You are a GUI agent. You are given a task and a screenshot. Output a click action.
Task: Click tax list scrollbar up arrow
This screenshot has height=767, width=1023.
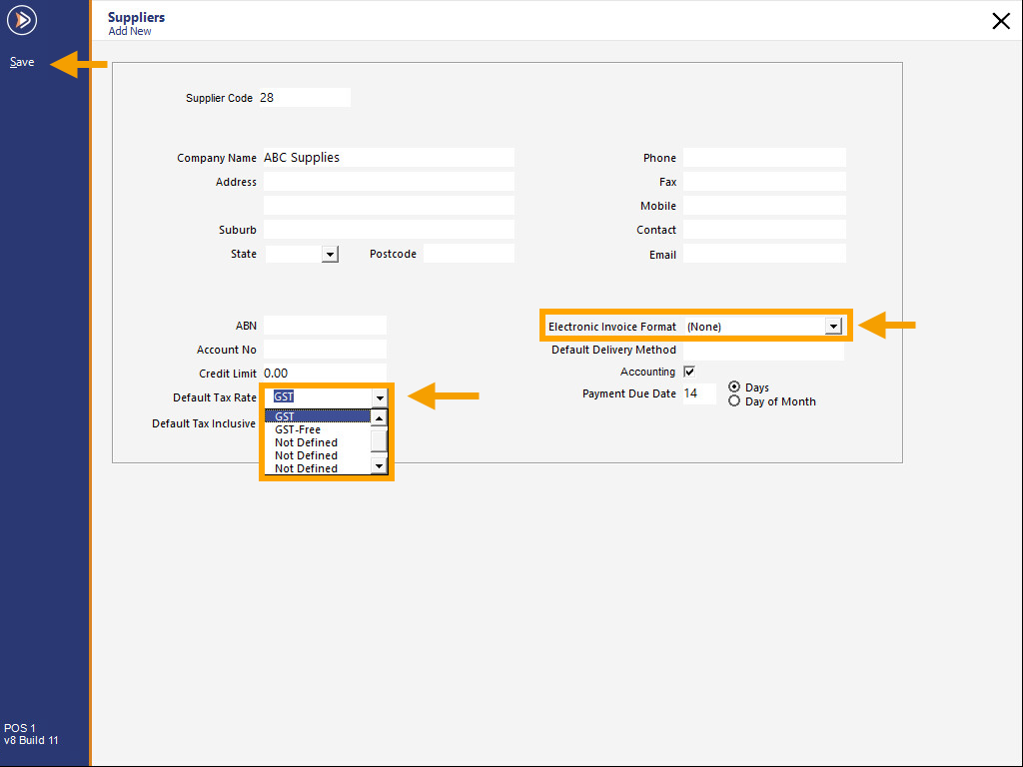379,417
